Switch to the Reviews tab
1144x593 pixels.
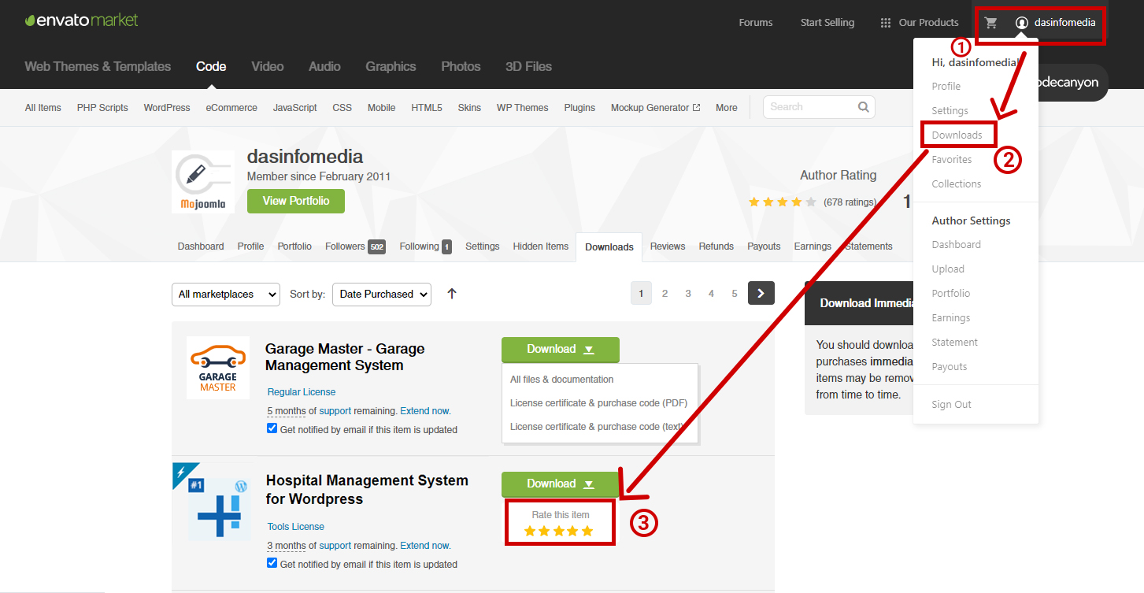pos(667,246)
